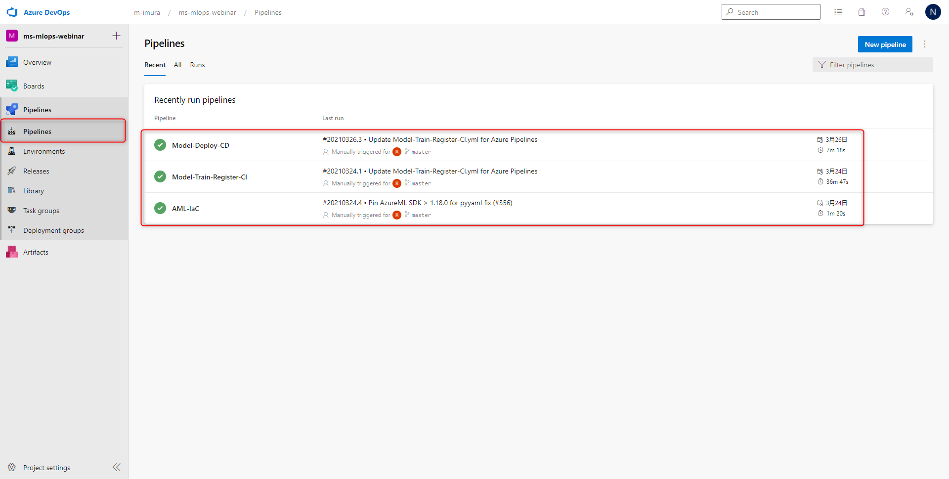The height and width of the screenshot is (479, 949).
Task: Open the N account avatar
Action: point(933,12)
